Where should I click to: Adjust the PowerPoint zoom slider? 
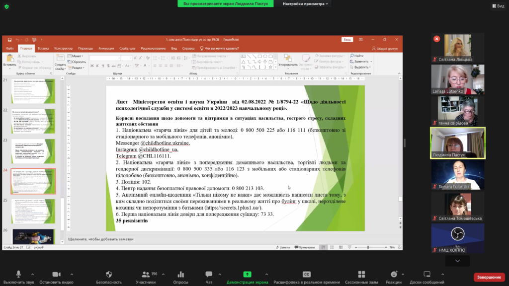368,247
